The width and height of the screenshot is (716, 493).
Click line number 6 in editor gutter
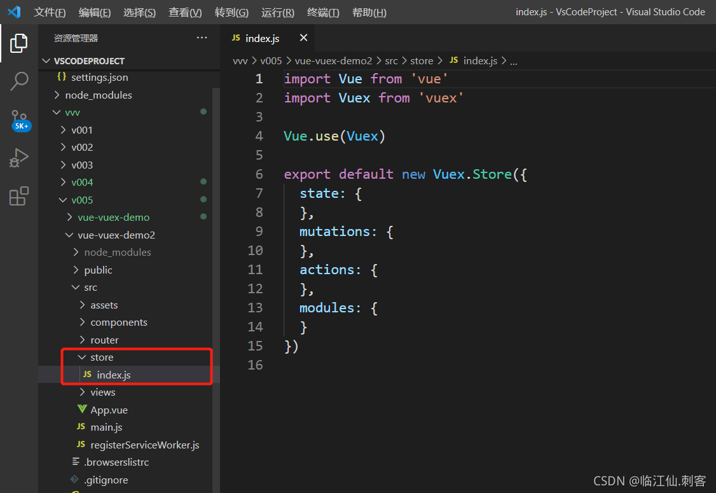pos(259,174)
